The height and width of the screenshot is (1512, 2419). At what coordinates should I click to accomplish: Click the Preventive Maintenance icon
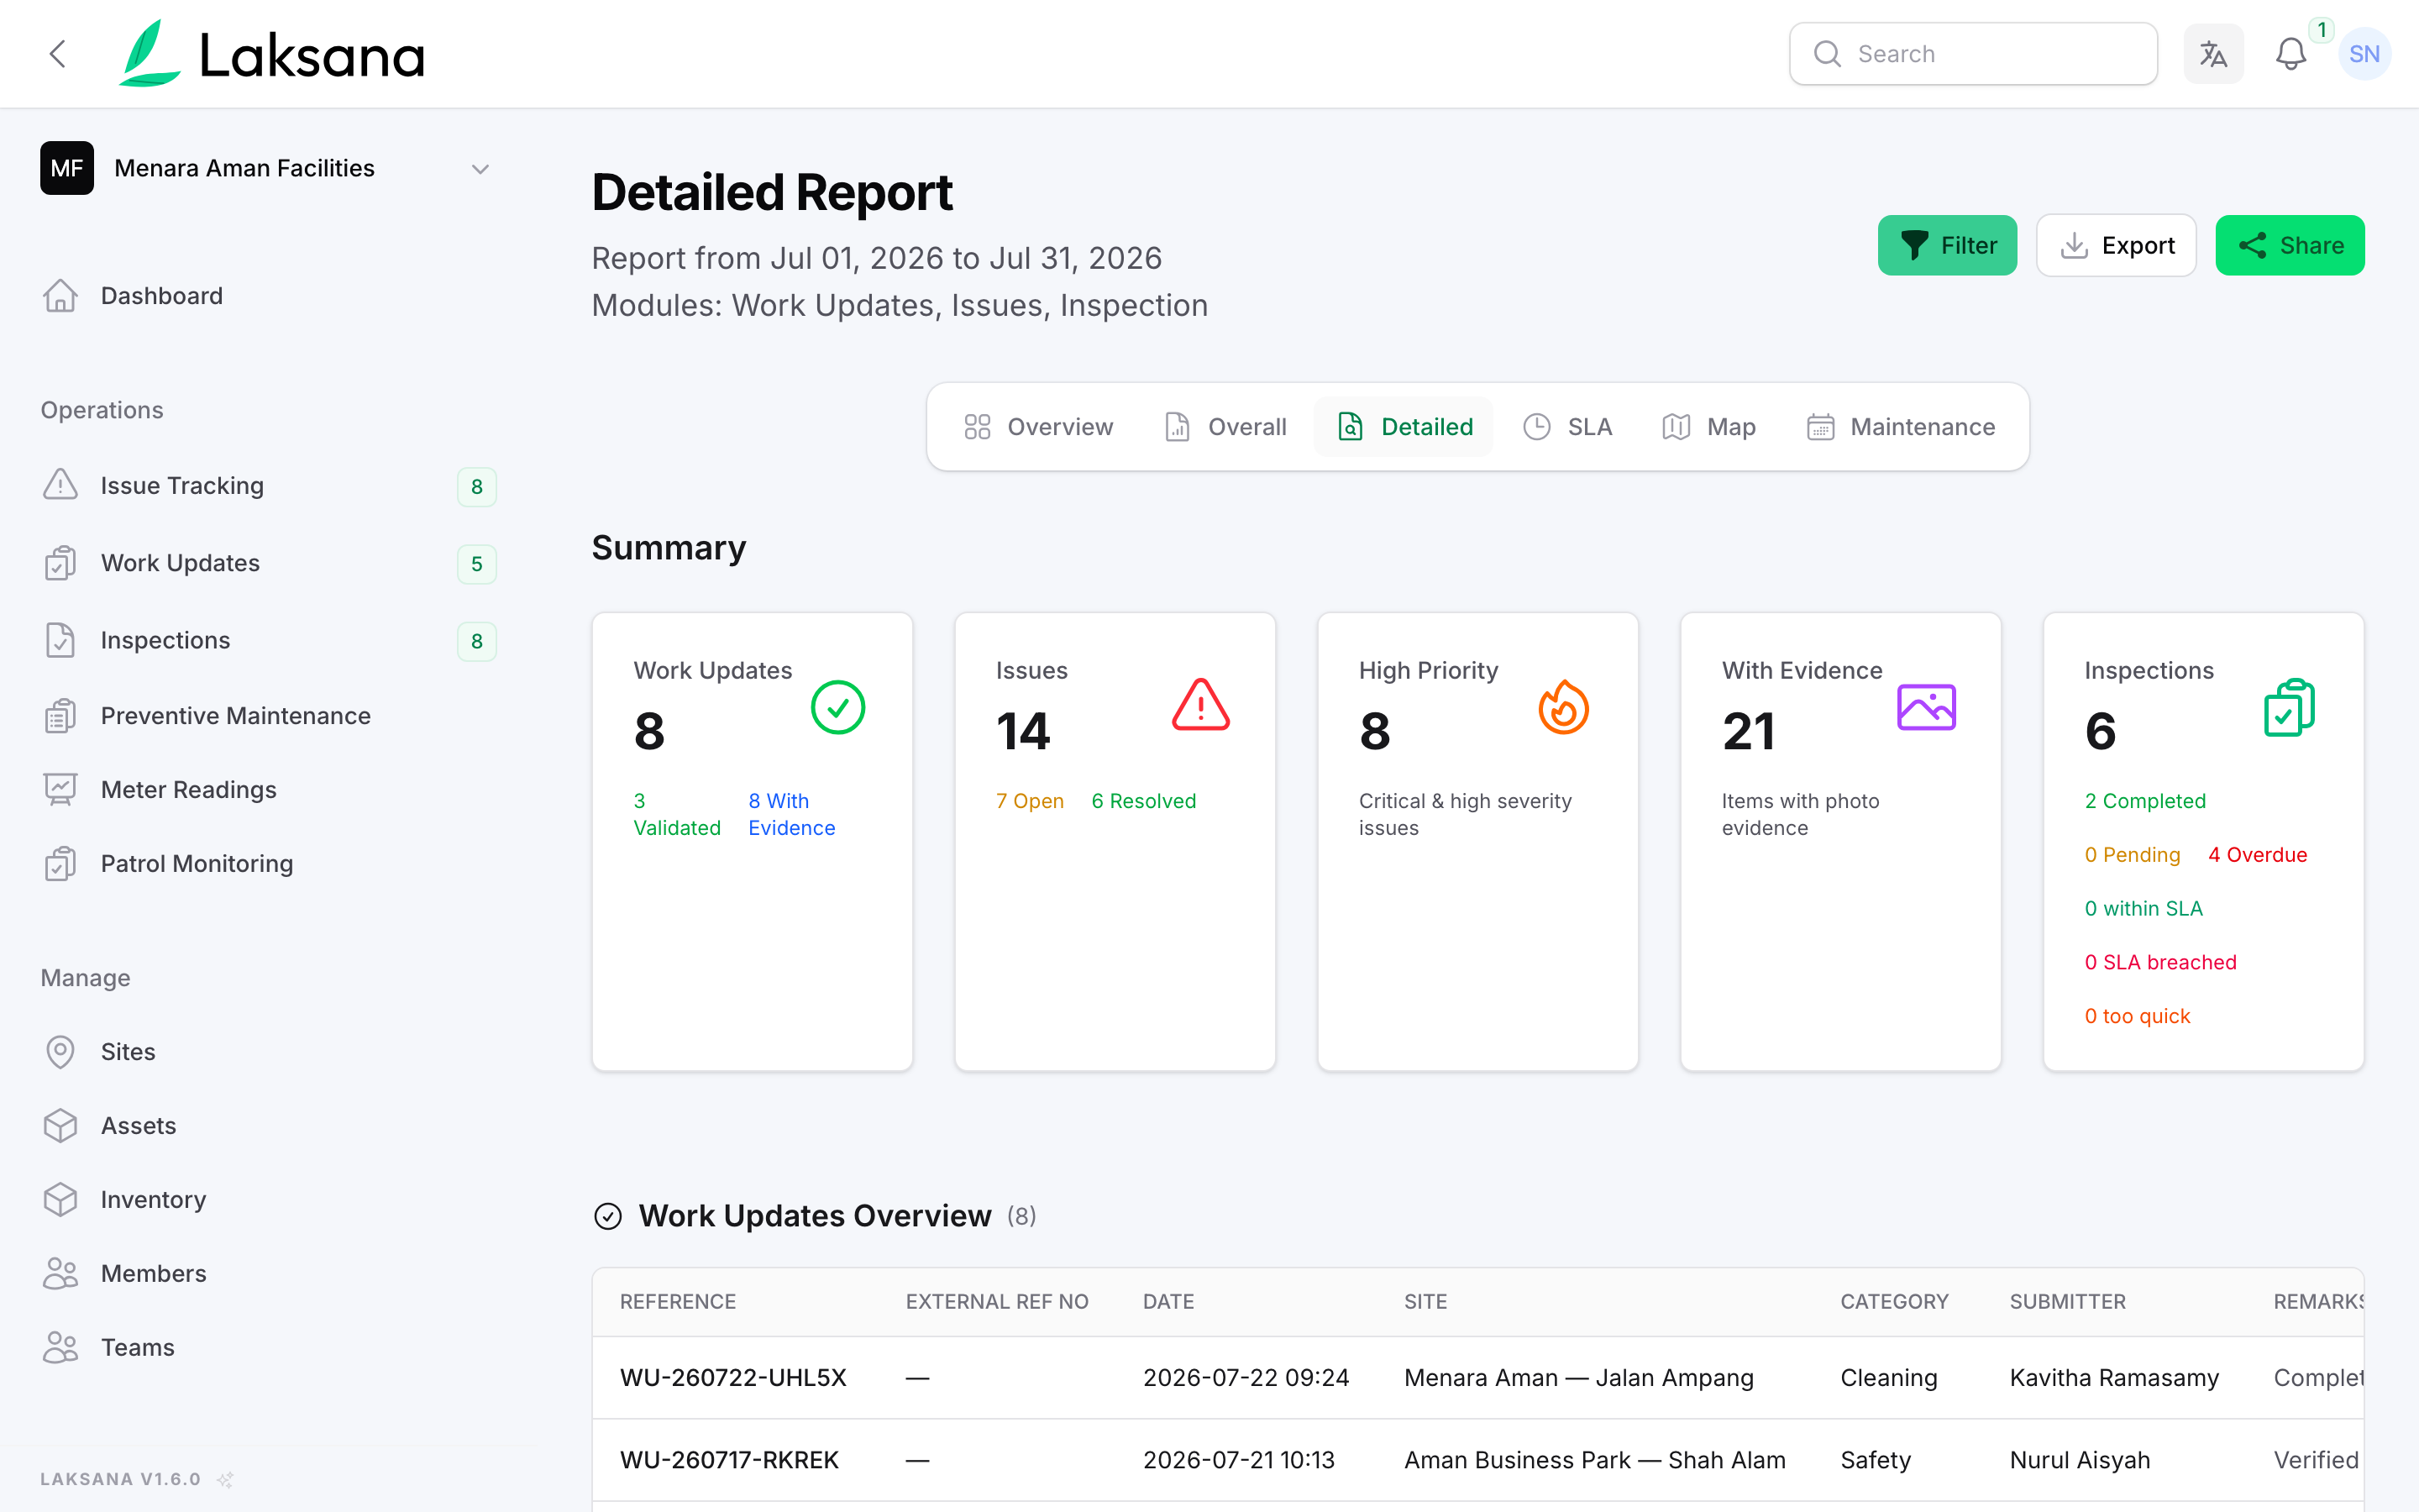[x=60, y=716]
